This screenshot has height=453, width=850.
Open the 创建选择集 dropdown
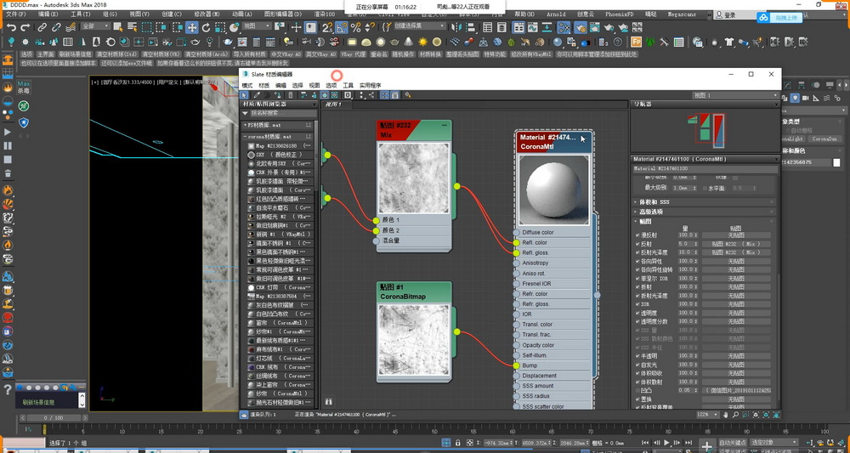[x=418, y=26]
